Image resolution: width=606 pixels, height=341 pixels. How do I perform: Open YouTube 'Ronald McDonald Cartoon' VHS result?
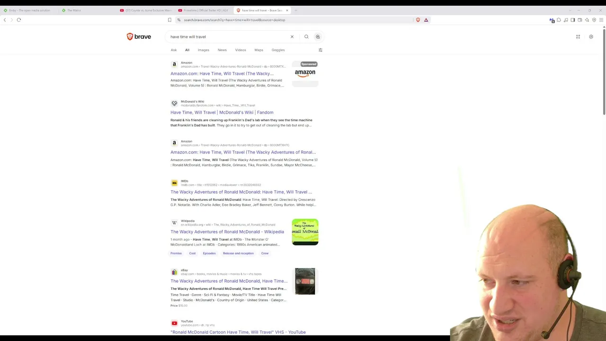click(x=238, y=332)
